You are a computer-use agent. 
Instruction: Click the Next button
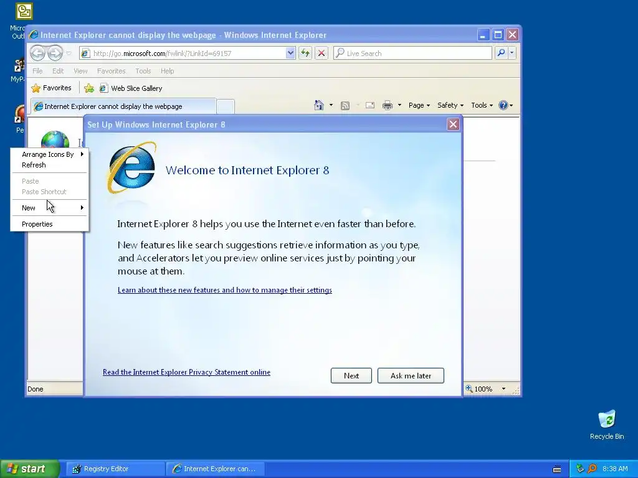coord(351,375)
